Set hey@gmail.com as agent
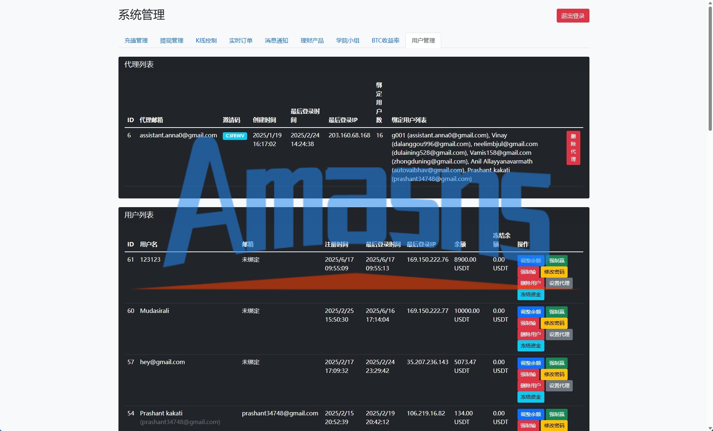Screen dimensions: 713x431 point(559,386)
